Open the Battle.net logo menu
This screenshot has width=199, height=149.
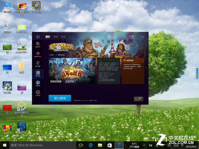pos(39,37)
